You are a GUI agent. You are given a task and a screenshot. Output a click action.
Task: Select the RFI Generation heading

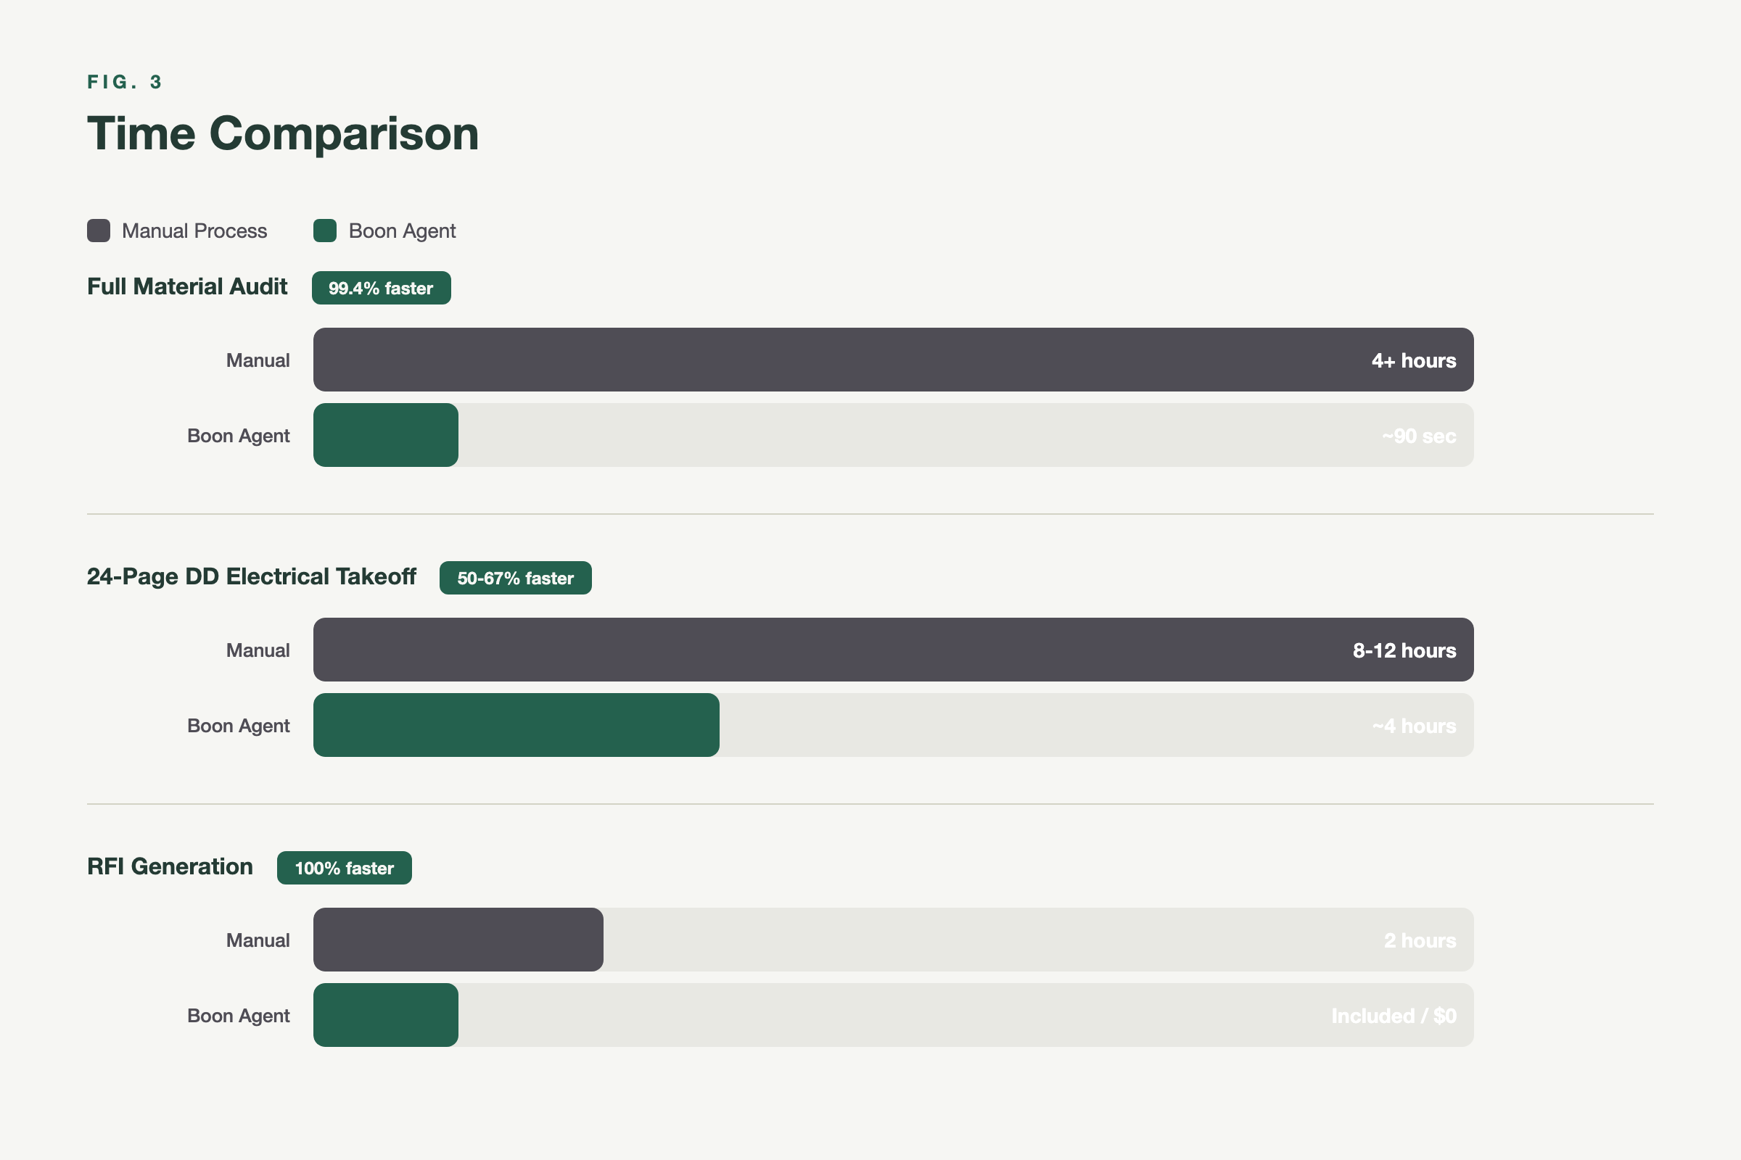coord(170,867)
